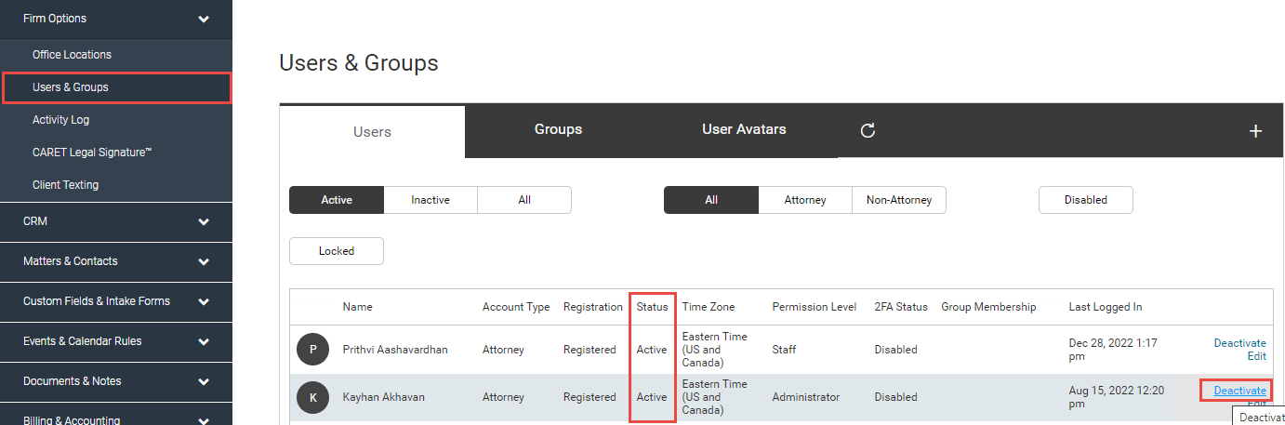Click the Dec 28, 2022 login date
The image size is (1285, 425).
(x=1112, y=350)
